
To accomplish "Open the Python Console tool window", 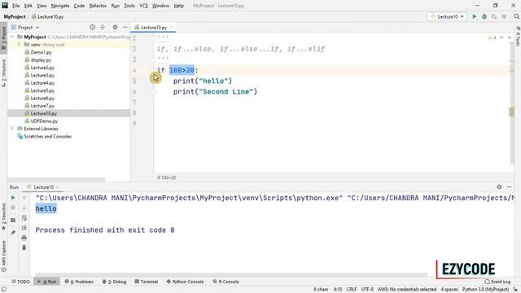I will [185, 282].
